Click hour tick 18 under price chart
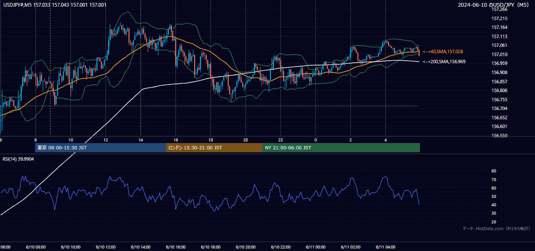Viewport: 535px width, 251px height. pos(211,140)
